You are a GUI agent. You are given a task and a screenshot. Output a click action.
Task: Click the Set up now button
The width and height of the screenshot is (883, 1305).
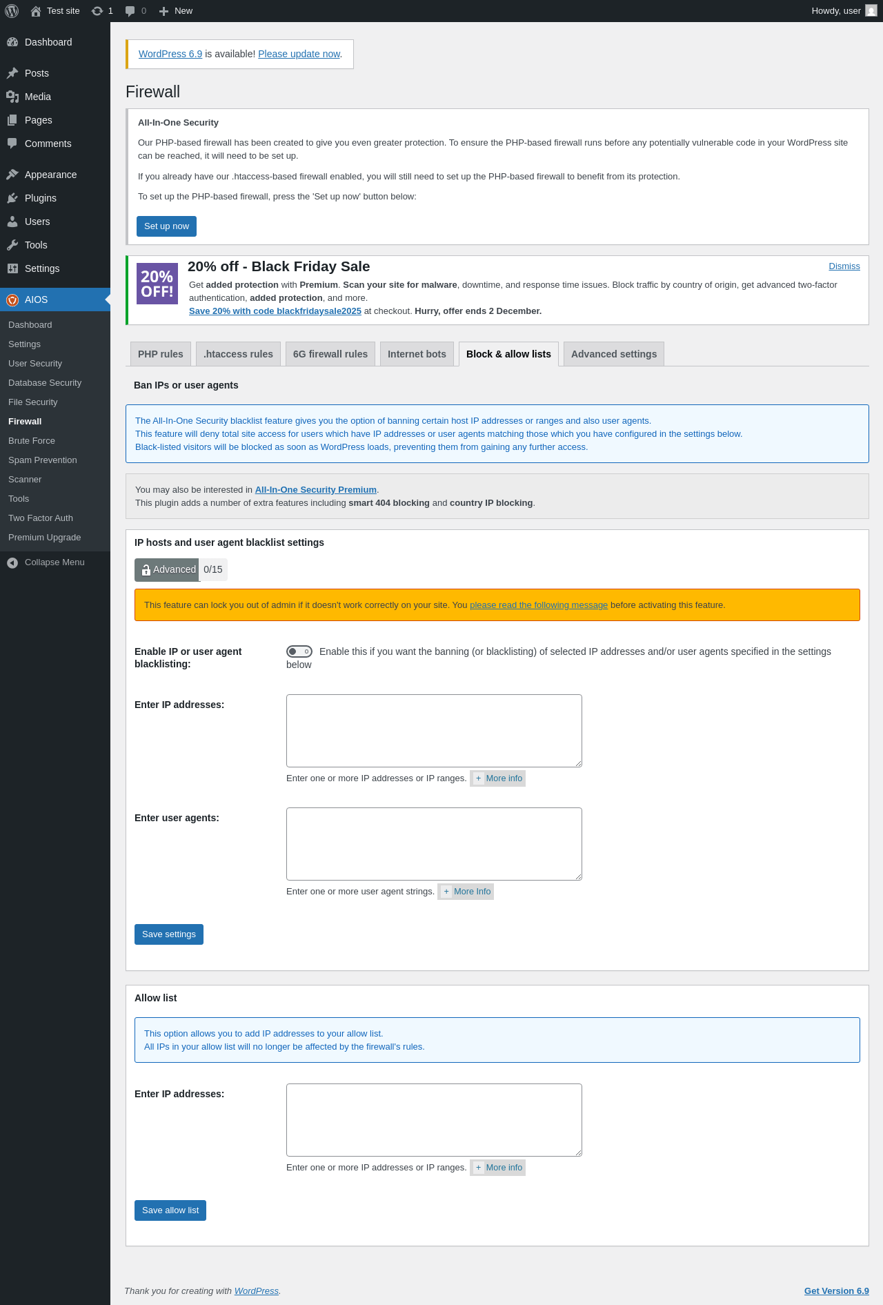[166, 226]
